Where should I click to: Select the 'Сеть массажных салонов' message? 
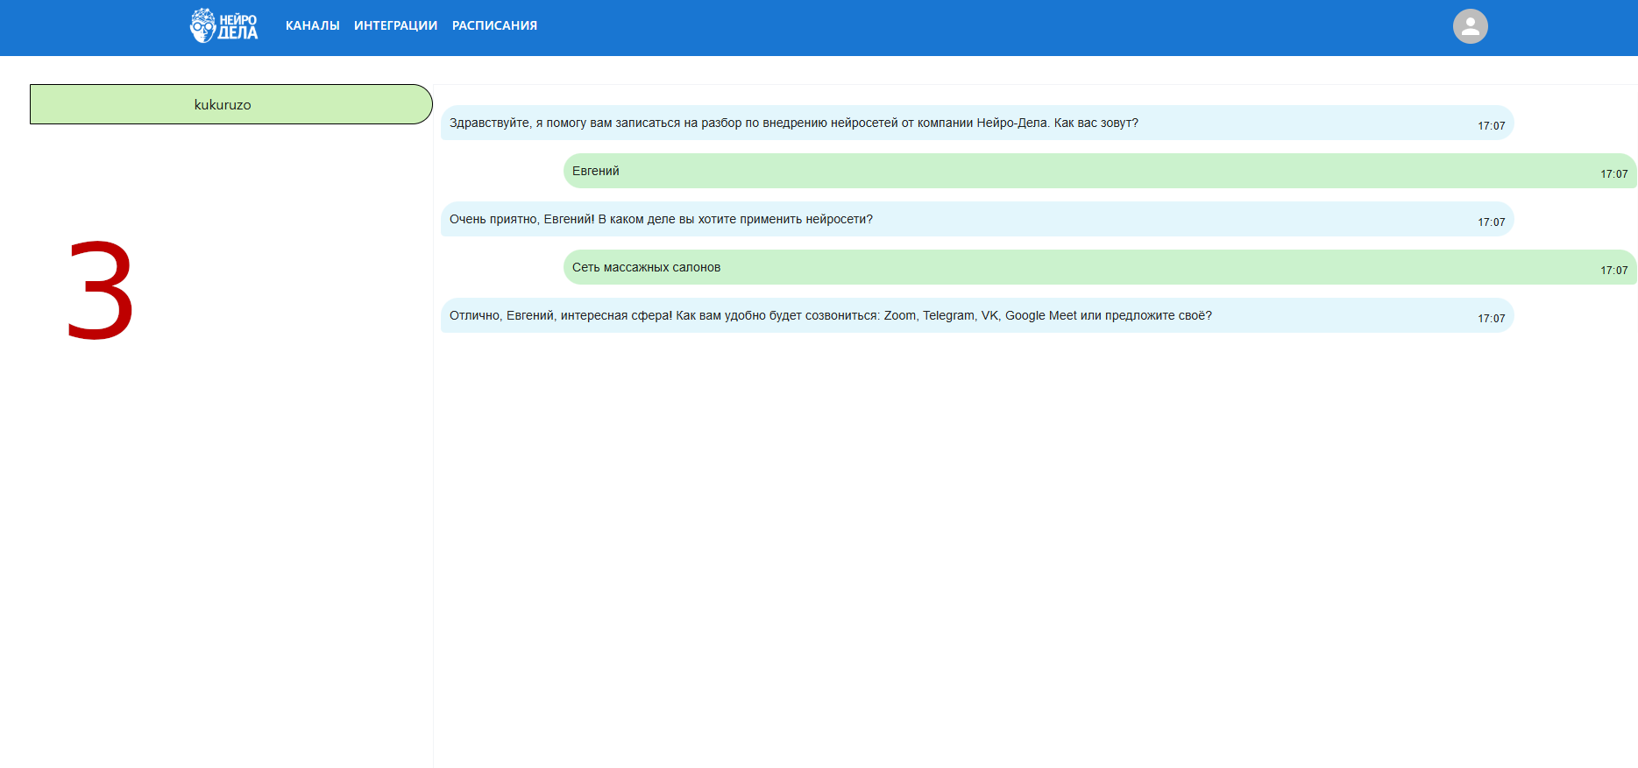[x=1100, y=267]
